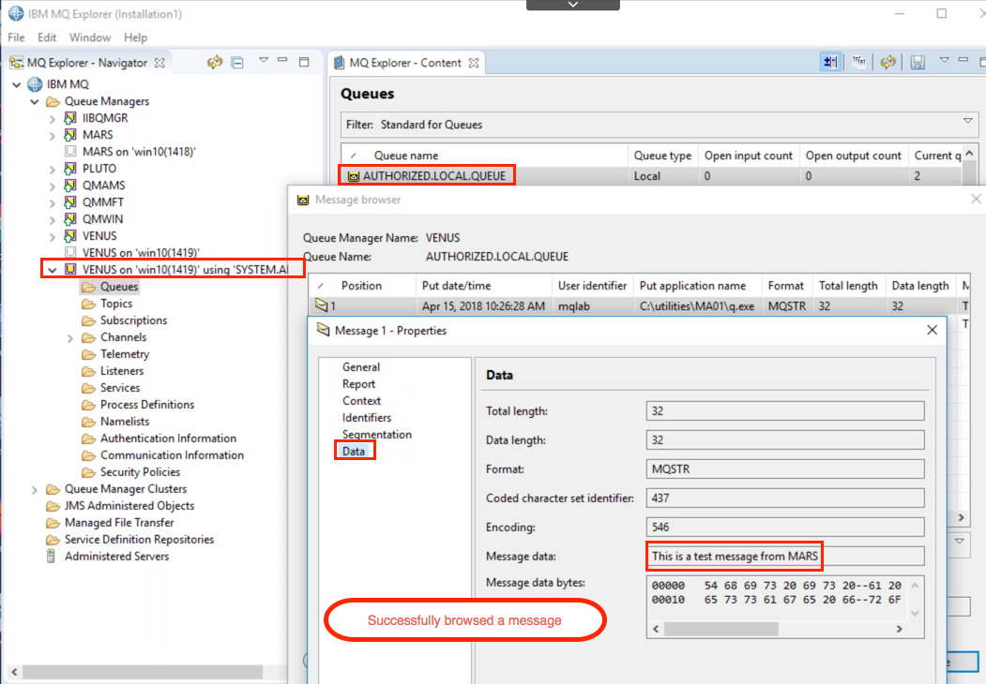986x684 pixels.
Task: Minimize the Content panel
Action: (x=963, y=60)
